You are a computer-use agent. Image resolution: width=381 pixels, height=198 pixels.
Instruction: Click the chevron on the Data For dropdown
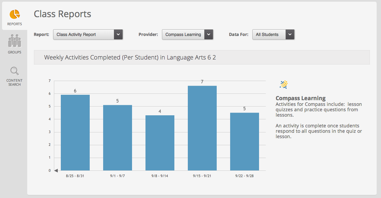click(x=290, y=34)
